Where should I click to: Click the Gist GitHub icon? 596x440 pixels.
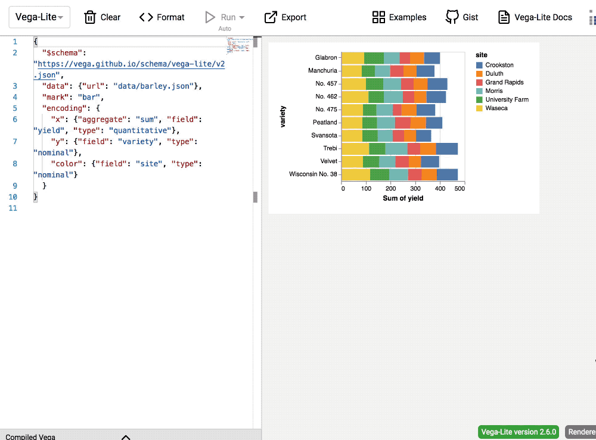[x=452, y=17]
